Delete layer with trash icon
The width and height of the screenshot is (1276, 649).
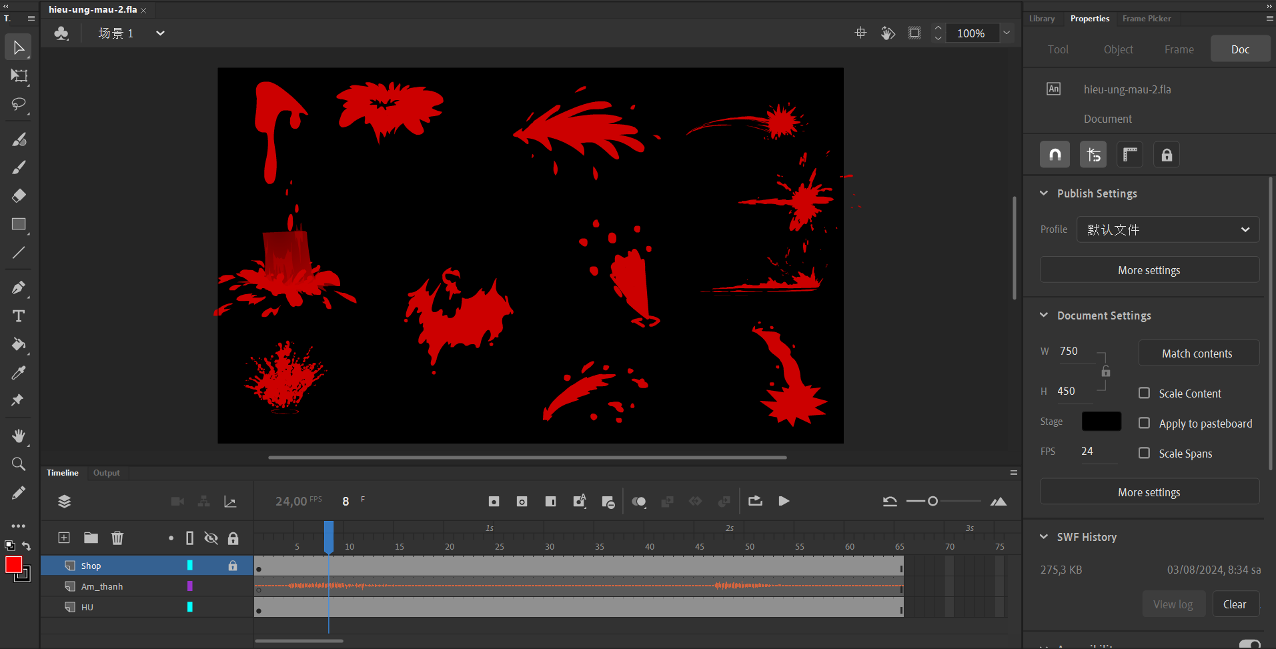pos(117,538)
